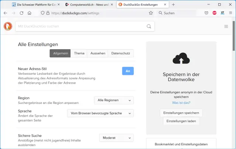
Task: Follow the 'Was ist das?' link
Action: pos(181,102)
